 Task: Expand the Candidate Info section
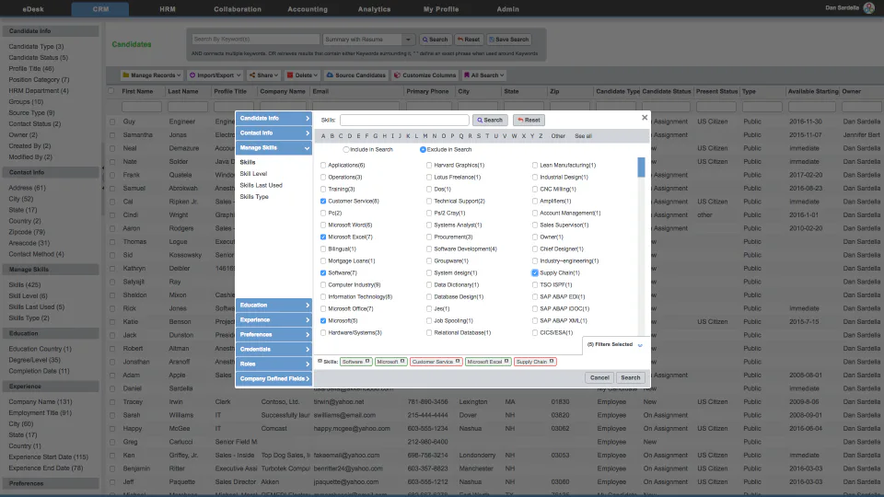tap(273, 119)
